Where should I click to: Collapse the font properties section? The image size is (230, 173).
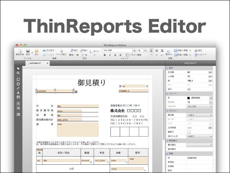[167, 94]
